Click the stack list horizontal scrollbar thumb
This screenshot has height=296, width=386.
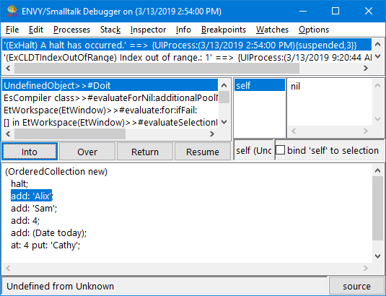(70, 134)
